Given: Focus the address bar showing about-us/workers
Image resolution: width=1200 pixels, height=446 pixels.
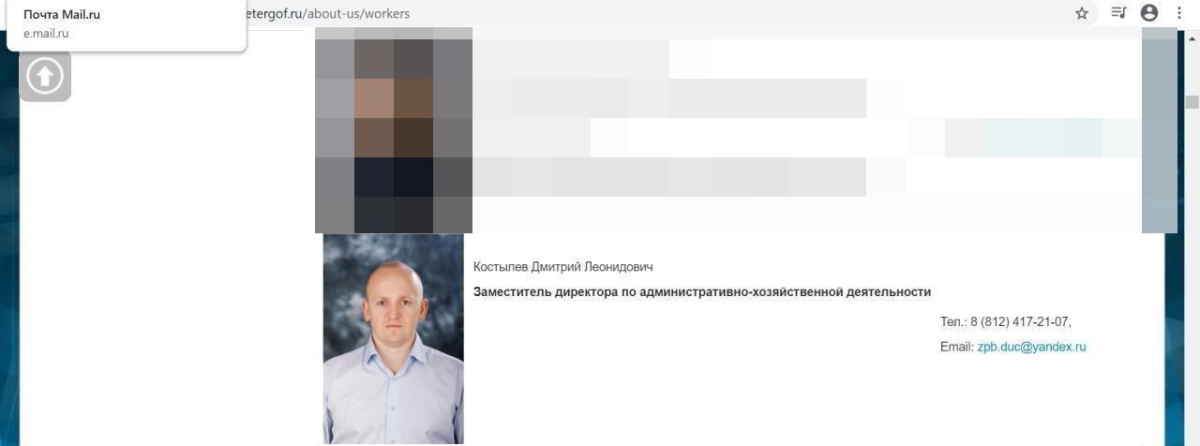Looking at the screenshot, I should (656, 13).
